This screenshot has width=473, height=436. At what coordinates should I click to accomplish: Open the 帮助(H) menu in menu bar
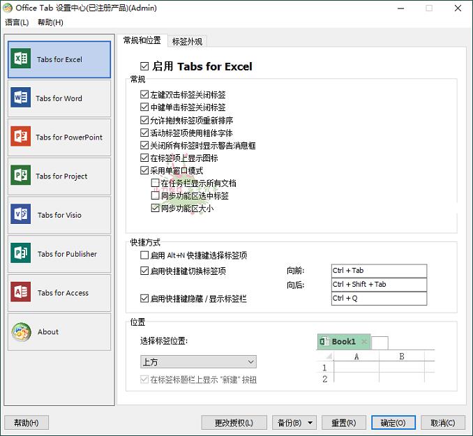50,22
